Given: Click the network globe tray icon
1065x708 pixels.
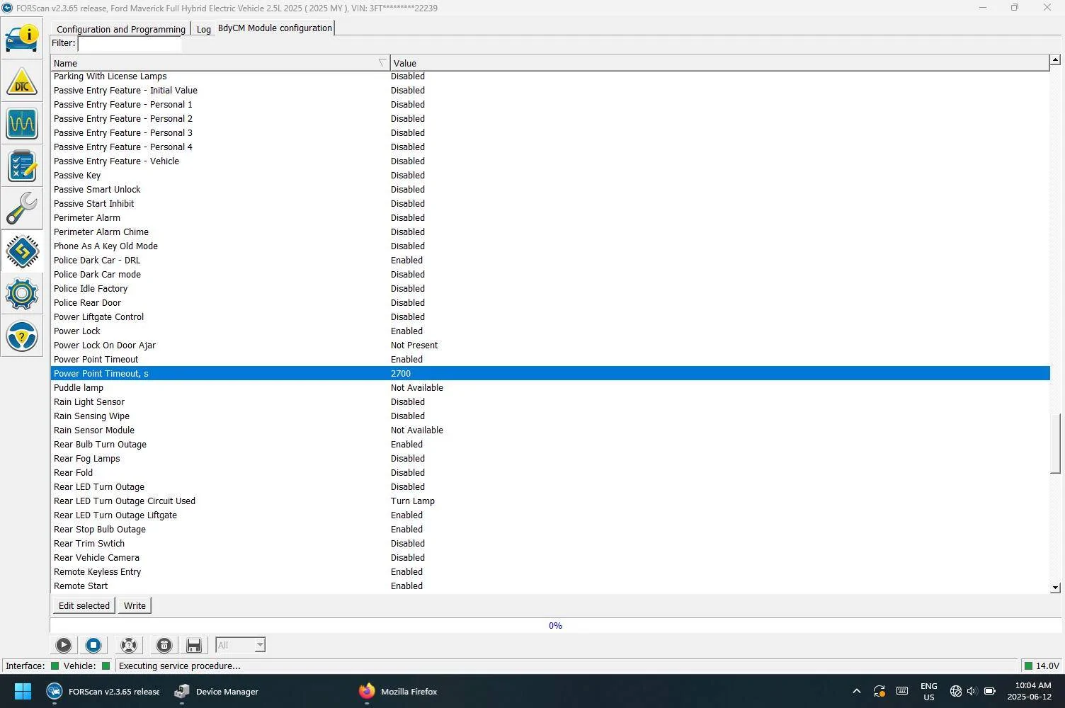Looking at the screenshot, I should (955, 691).
